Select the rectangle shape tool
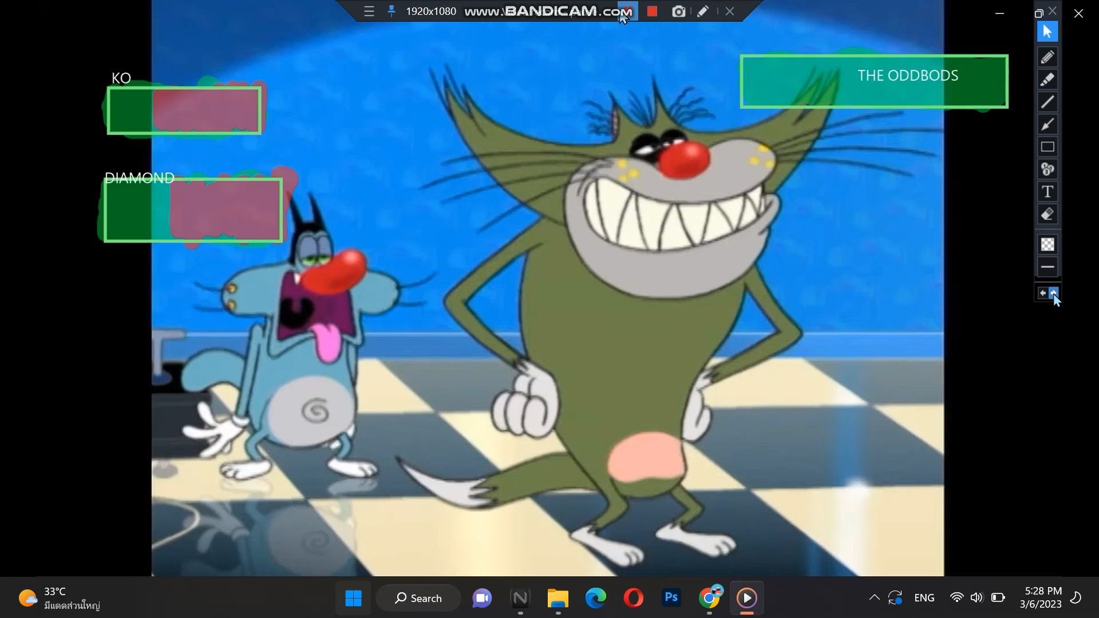The height and width of the screenshot is (618, 1099). [1047, 147]
